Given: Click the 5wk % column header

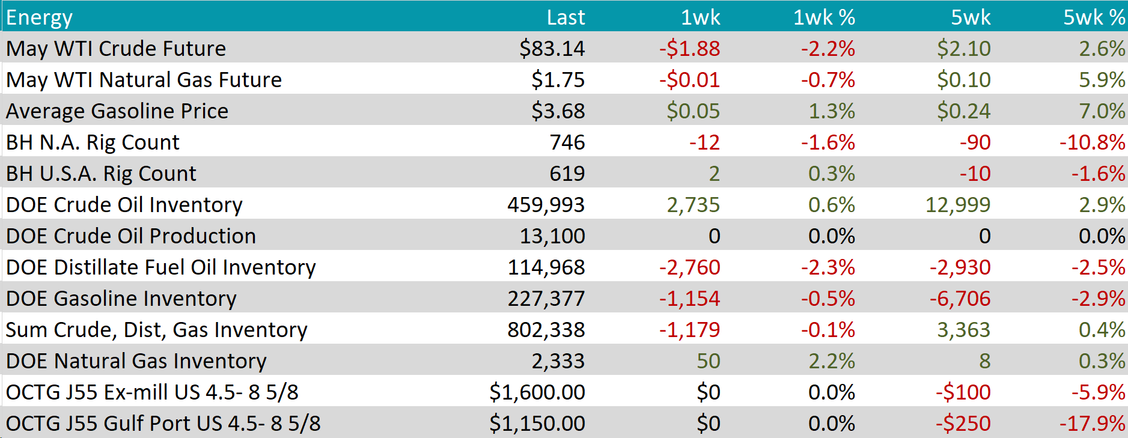Looking at the screenshot, I should click(1094, 17).
